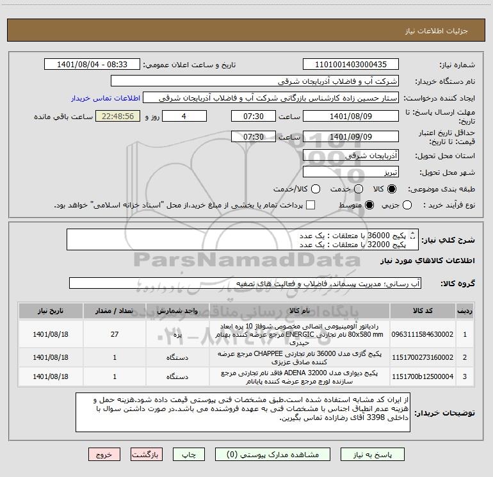This screenshot has height=477, width=493.
Task: Click the CHAPPEE 36000 package item name
Action: [300, 357]
